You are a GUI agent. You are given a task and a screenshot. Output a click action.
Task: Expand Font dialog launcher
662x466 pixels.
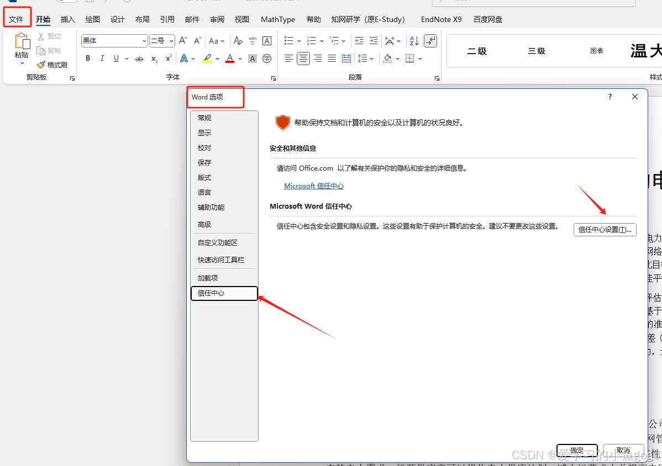click(274, 78)
